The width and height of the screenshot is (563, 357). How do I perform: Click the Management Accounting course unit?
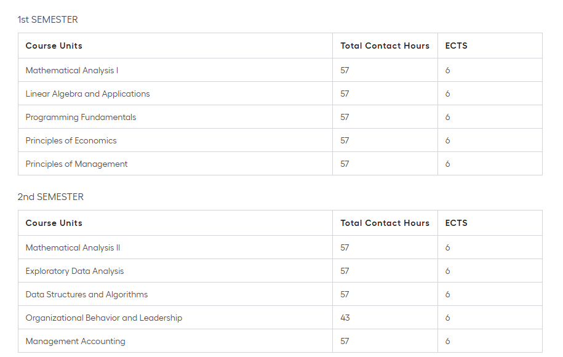point(75,342)
